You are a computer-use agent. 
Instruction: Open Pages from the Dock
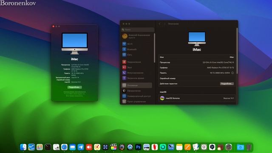(187, 147)
